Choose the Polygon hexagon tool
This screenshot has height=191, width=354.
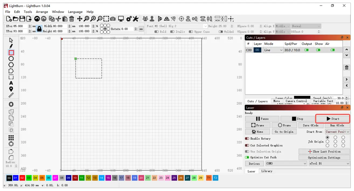pos(11,65)
